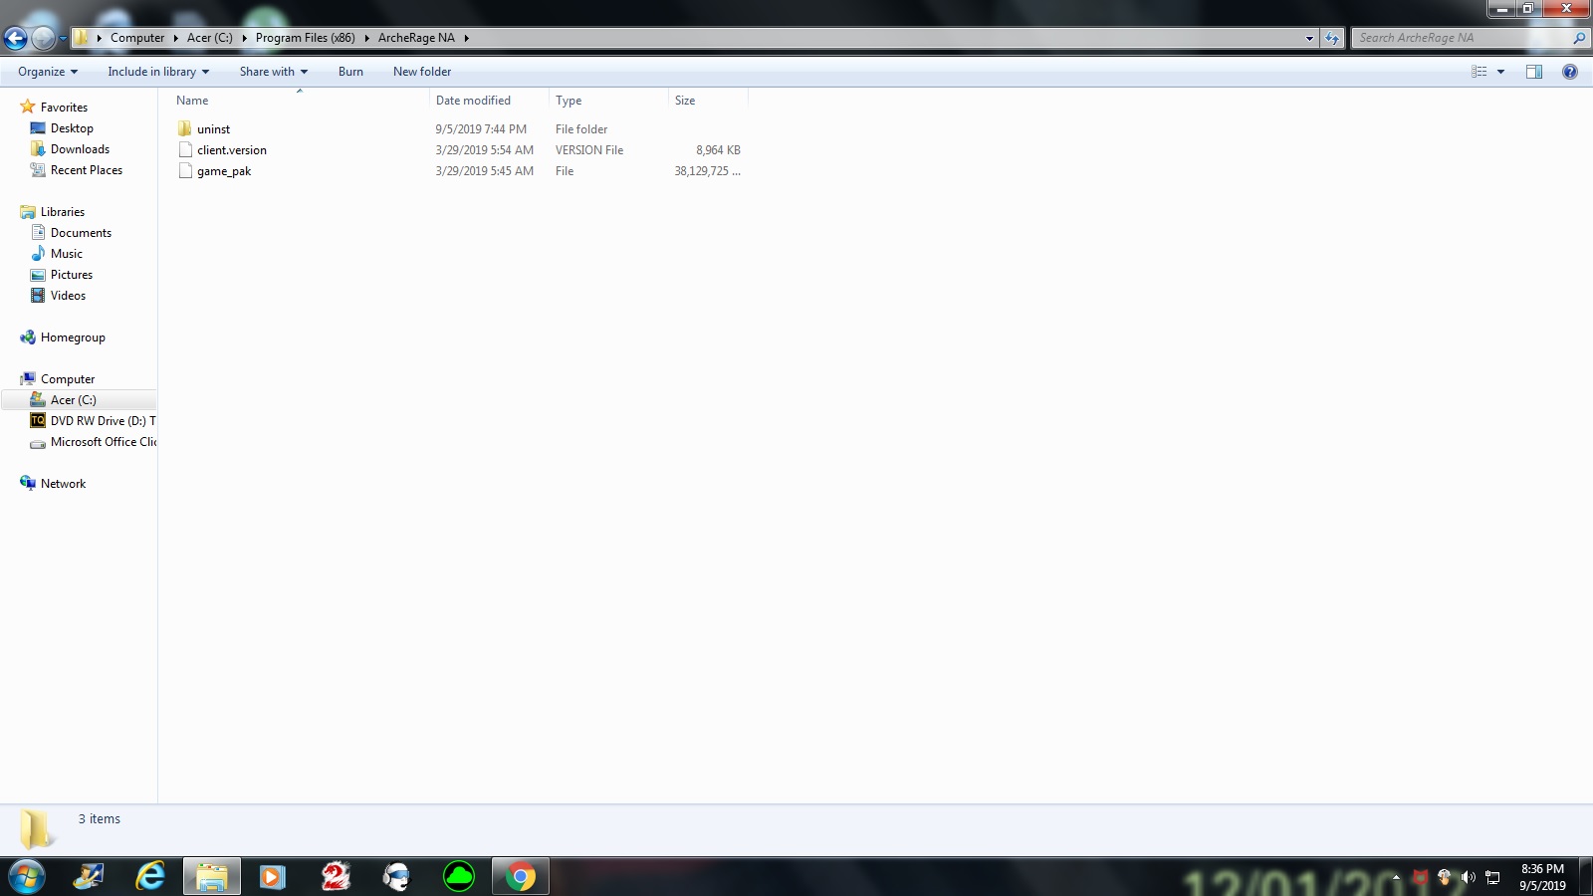Click the Burn button
The image size is (1593, 896).
pyautogui.click(x=350, y=72)
